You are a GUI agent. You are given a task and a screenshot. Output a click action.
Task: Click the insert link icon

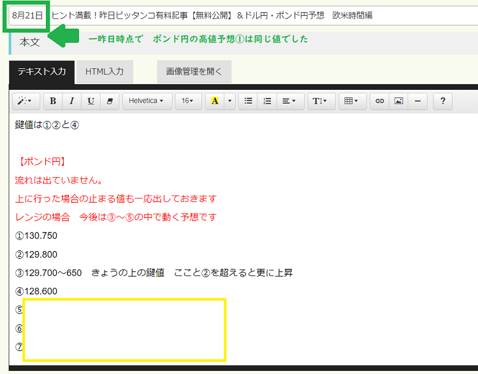(380, 101)
